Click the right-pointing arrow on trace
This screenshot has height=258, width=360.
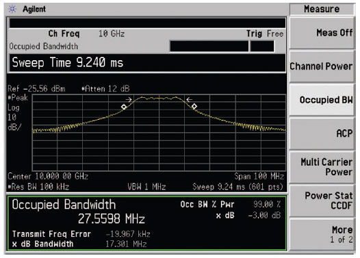pos(129,100)
